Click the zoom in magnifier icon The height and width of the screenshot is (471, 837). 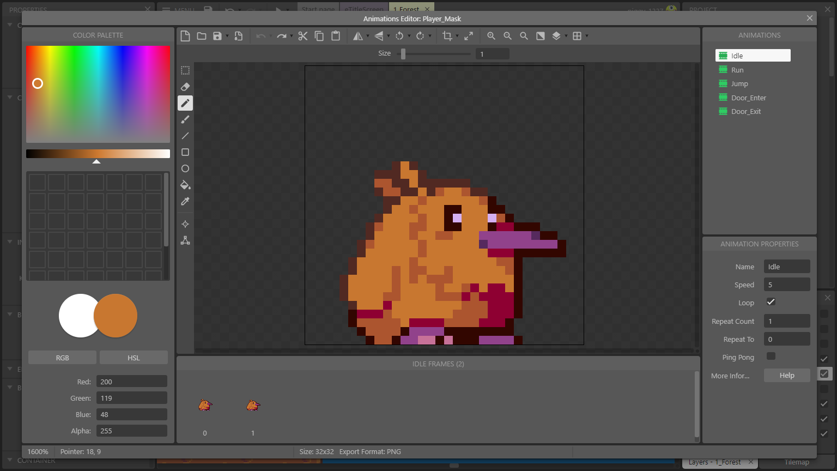[x=491, y=36]
